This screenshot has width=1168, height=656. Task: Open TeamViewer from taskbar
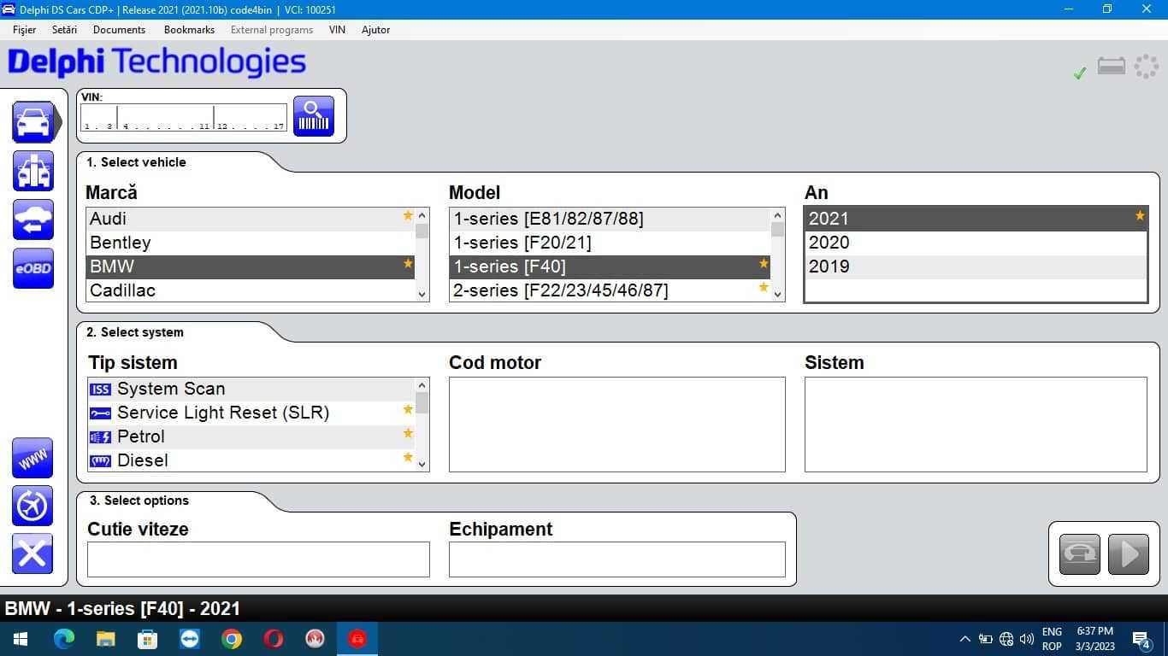pos(189,639)
